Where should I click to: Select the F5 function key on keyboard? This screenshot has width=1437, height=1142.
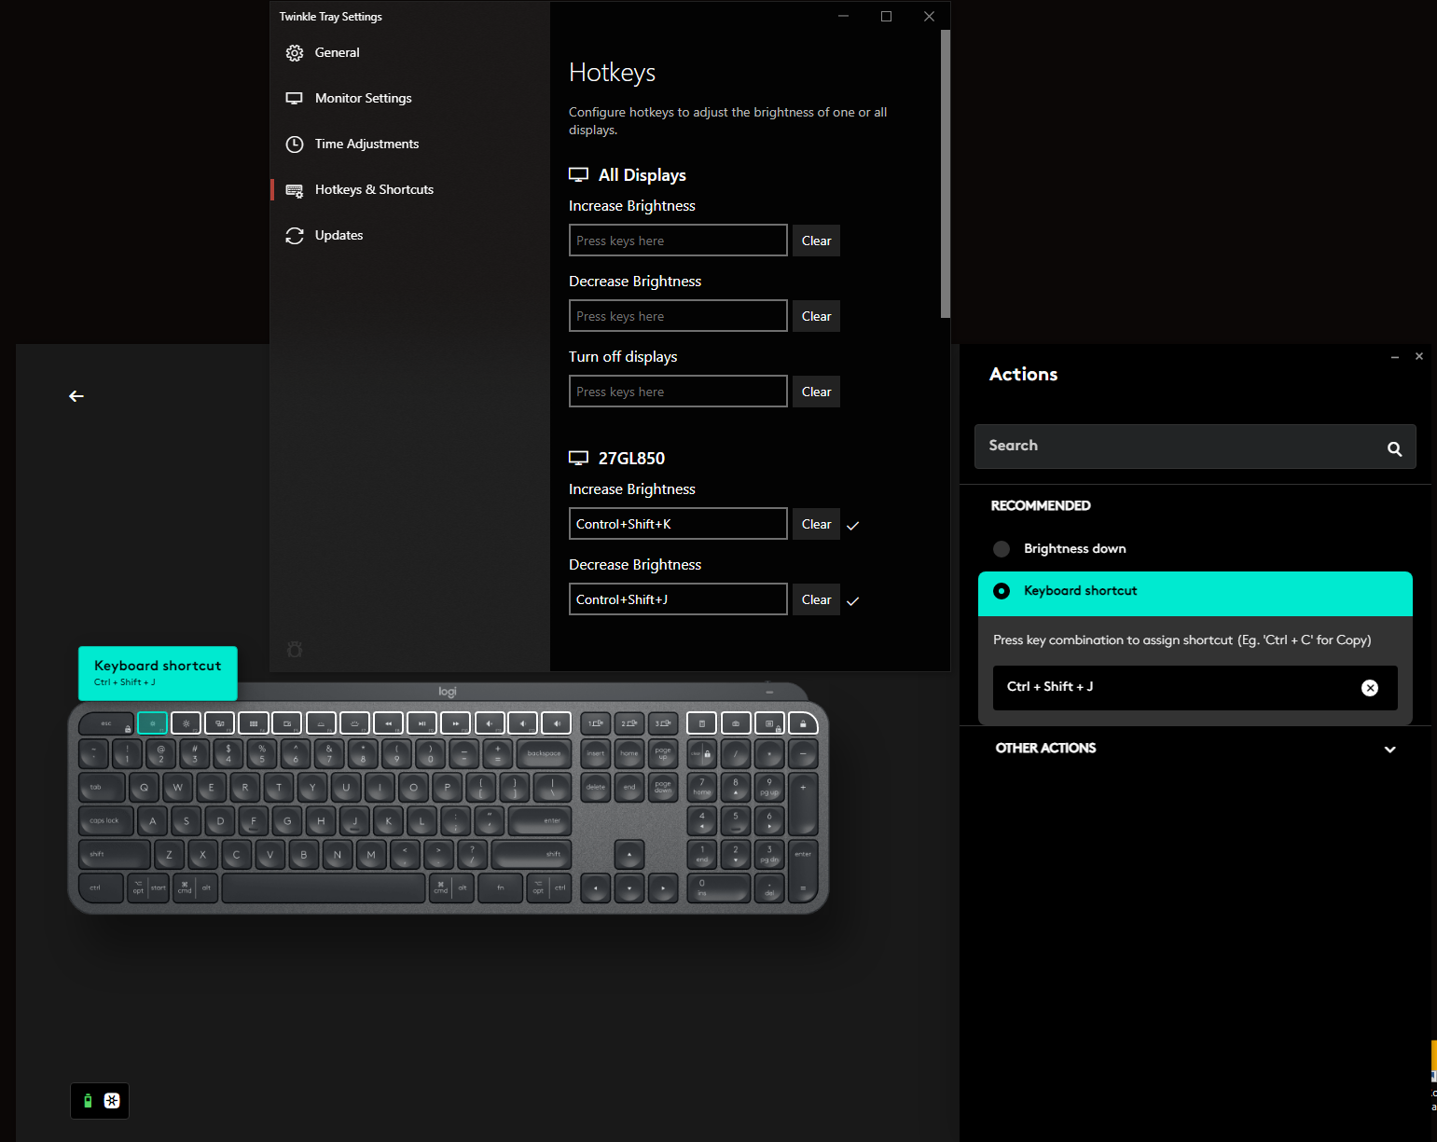tap(287, 723)
